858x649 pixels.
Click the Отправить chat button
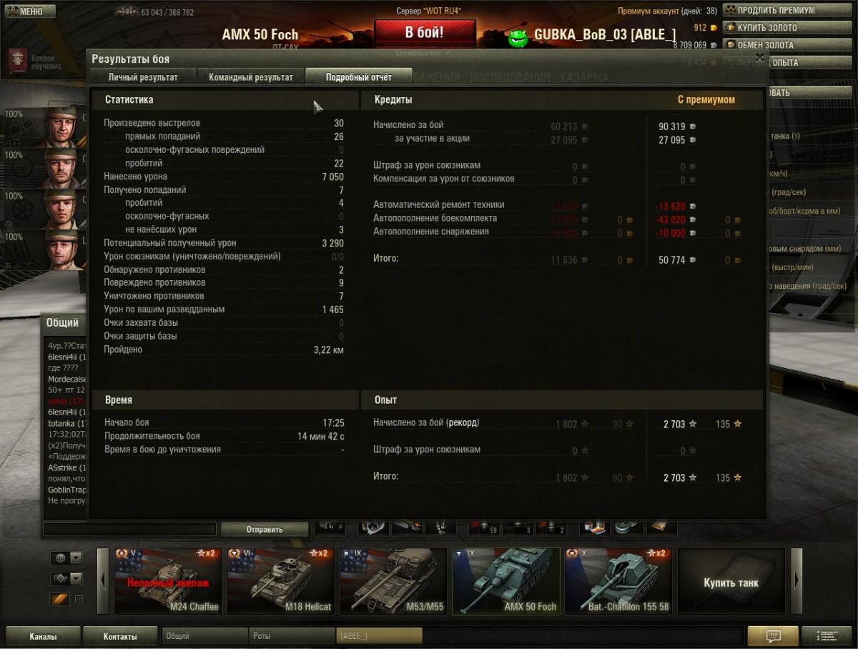pyautogui.click(x=265, y=530)
